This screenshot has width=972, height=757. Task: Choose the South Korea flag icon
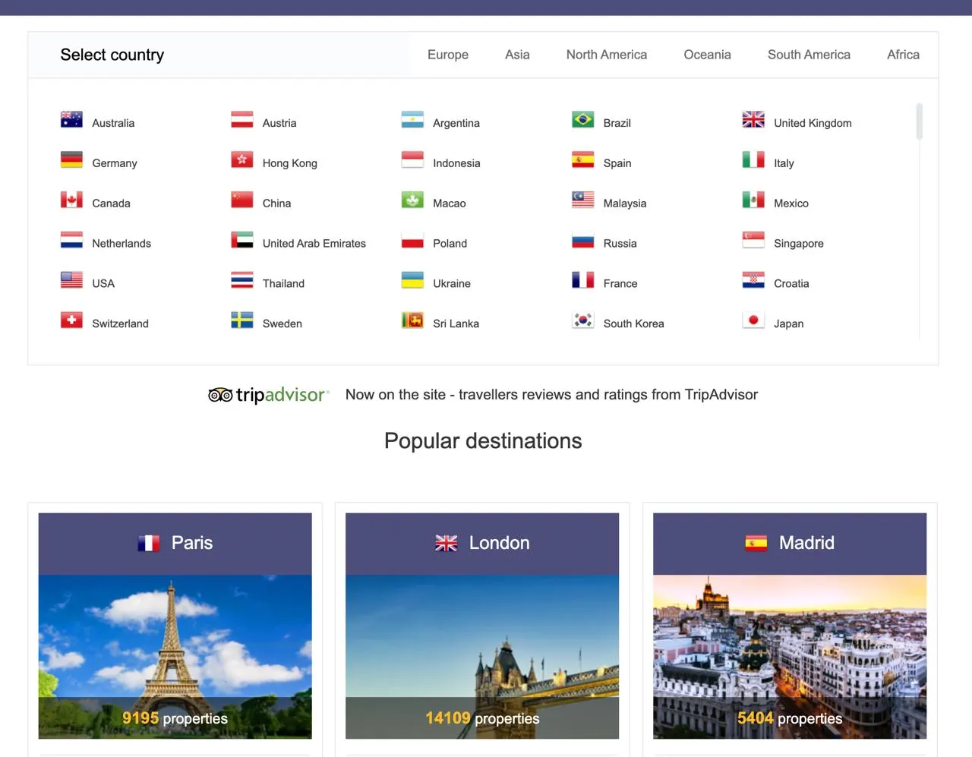tap(582, 320)
